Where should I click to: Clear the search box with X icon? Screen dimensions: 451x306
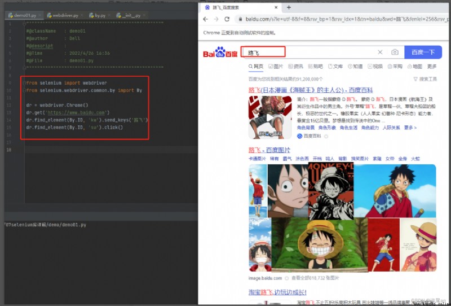click(x=380, y=52)
